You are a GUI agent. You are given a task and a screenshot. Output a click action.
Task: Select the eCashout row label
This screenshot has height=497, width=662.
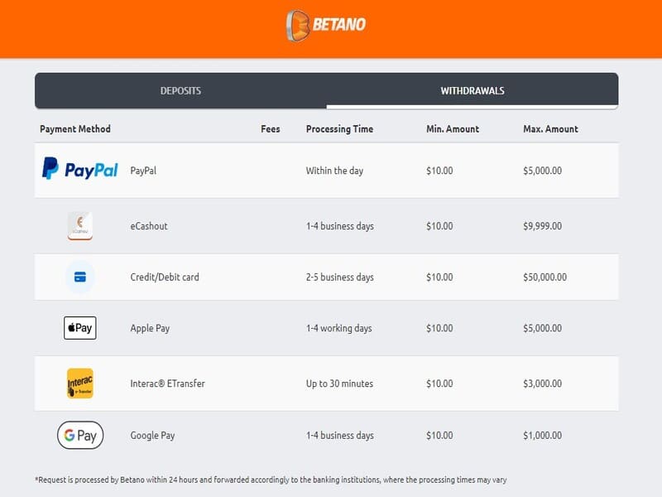[149, 226]
